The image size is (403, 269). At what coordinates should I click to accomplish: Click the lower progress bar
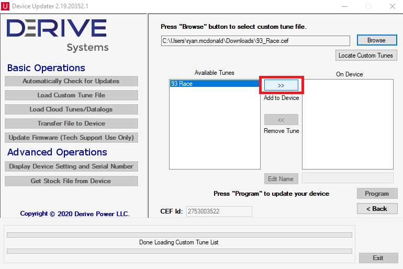point(180,251)
